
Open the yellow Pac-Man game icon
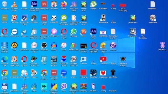click(103, 45)
